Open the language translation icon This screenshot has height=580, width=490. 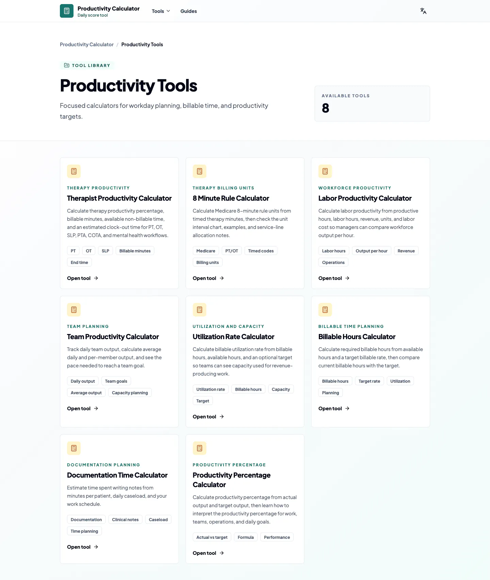(x=423, y=11)
